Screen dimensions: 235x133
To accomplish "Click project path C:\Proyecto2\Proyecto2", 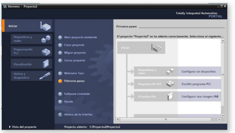I will point(105,127).
